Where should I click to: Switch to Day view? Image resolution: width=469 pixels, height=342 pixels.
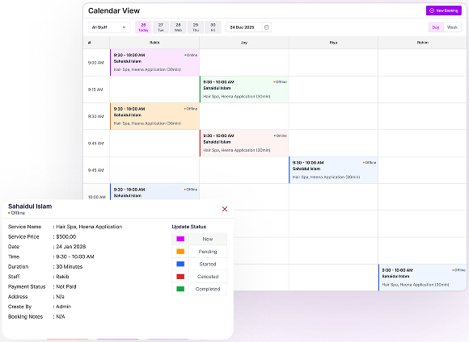[436, 27]
